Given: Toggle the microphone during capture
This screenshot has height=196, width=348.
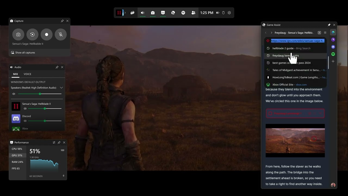Looking at the screenshot, I should [x=61, y=35].
